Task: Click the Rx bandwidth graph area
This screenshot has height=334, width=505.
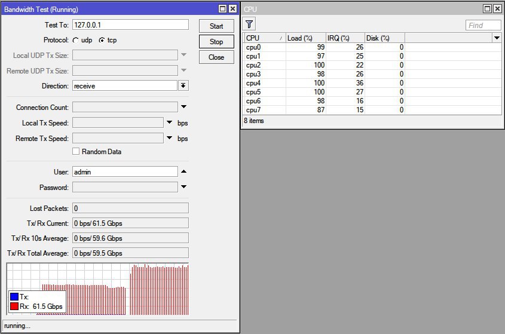Action: click(97, 289)
